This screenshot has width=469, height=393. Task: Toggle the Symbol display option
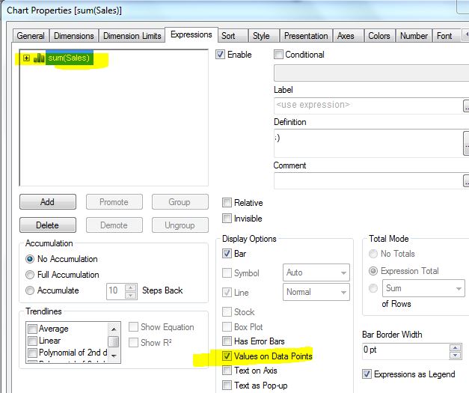click(227, 273)
